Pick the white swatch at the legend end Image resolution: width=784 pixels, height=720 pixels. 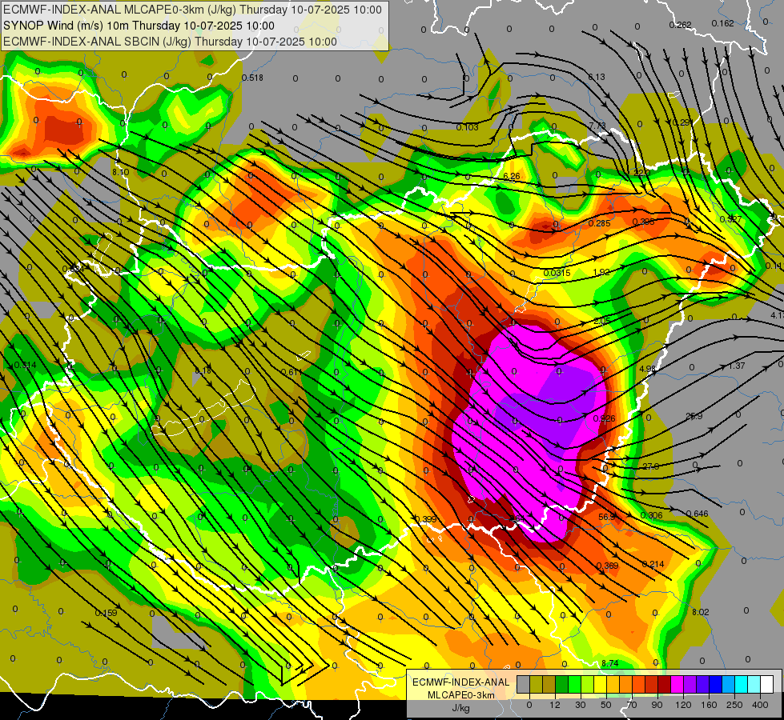pyautogui.click(x=767, y=684)
